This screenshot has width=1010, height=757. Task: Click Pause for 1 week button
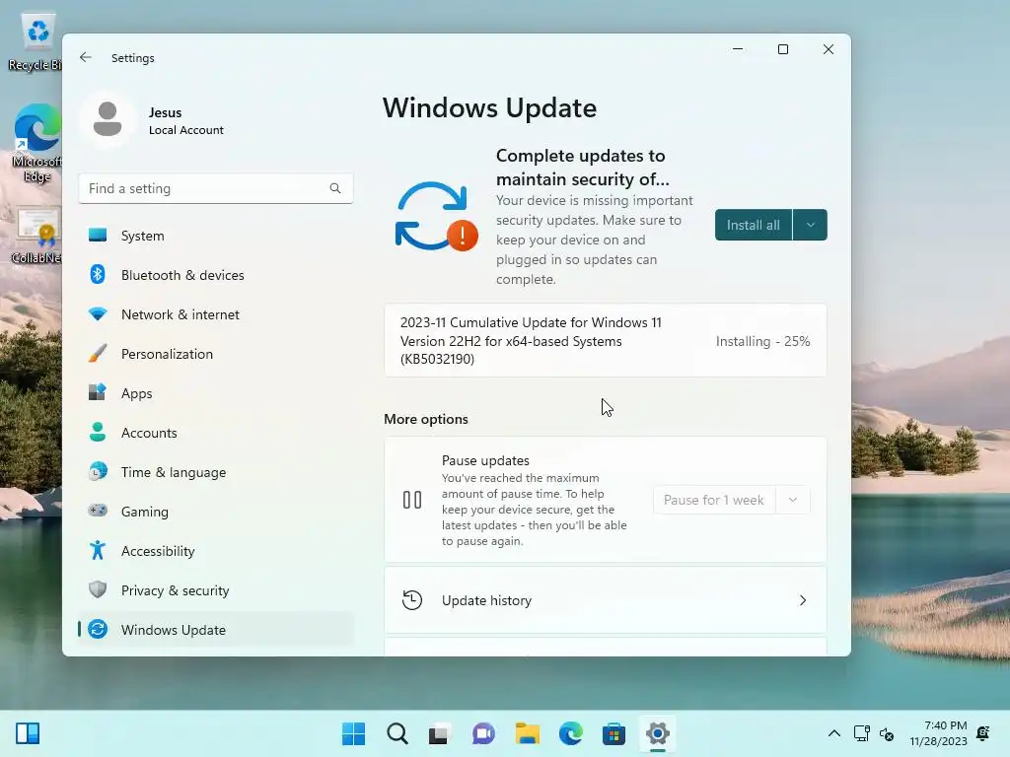tap(714, 500)
